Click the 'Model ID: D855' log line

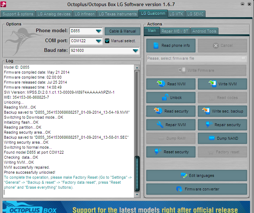point(17,67)
